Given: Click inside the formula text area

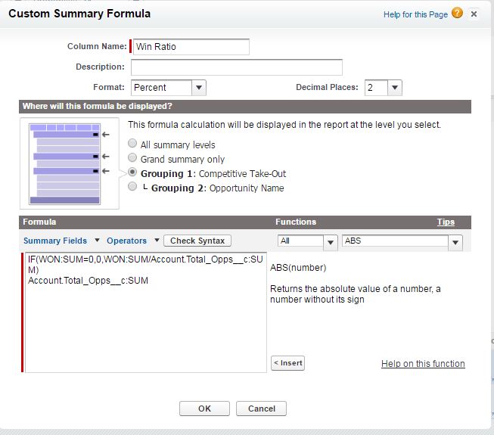Looking at the screenshot, I should [146, 312].
